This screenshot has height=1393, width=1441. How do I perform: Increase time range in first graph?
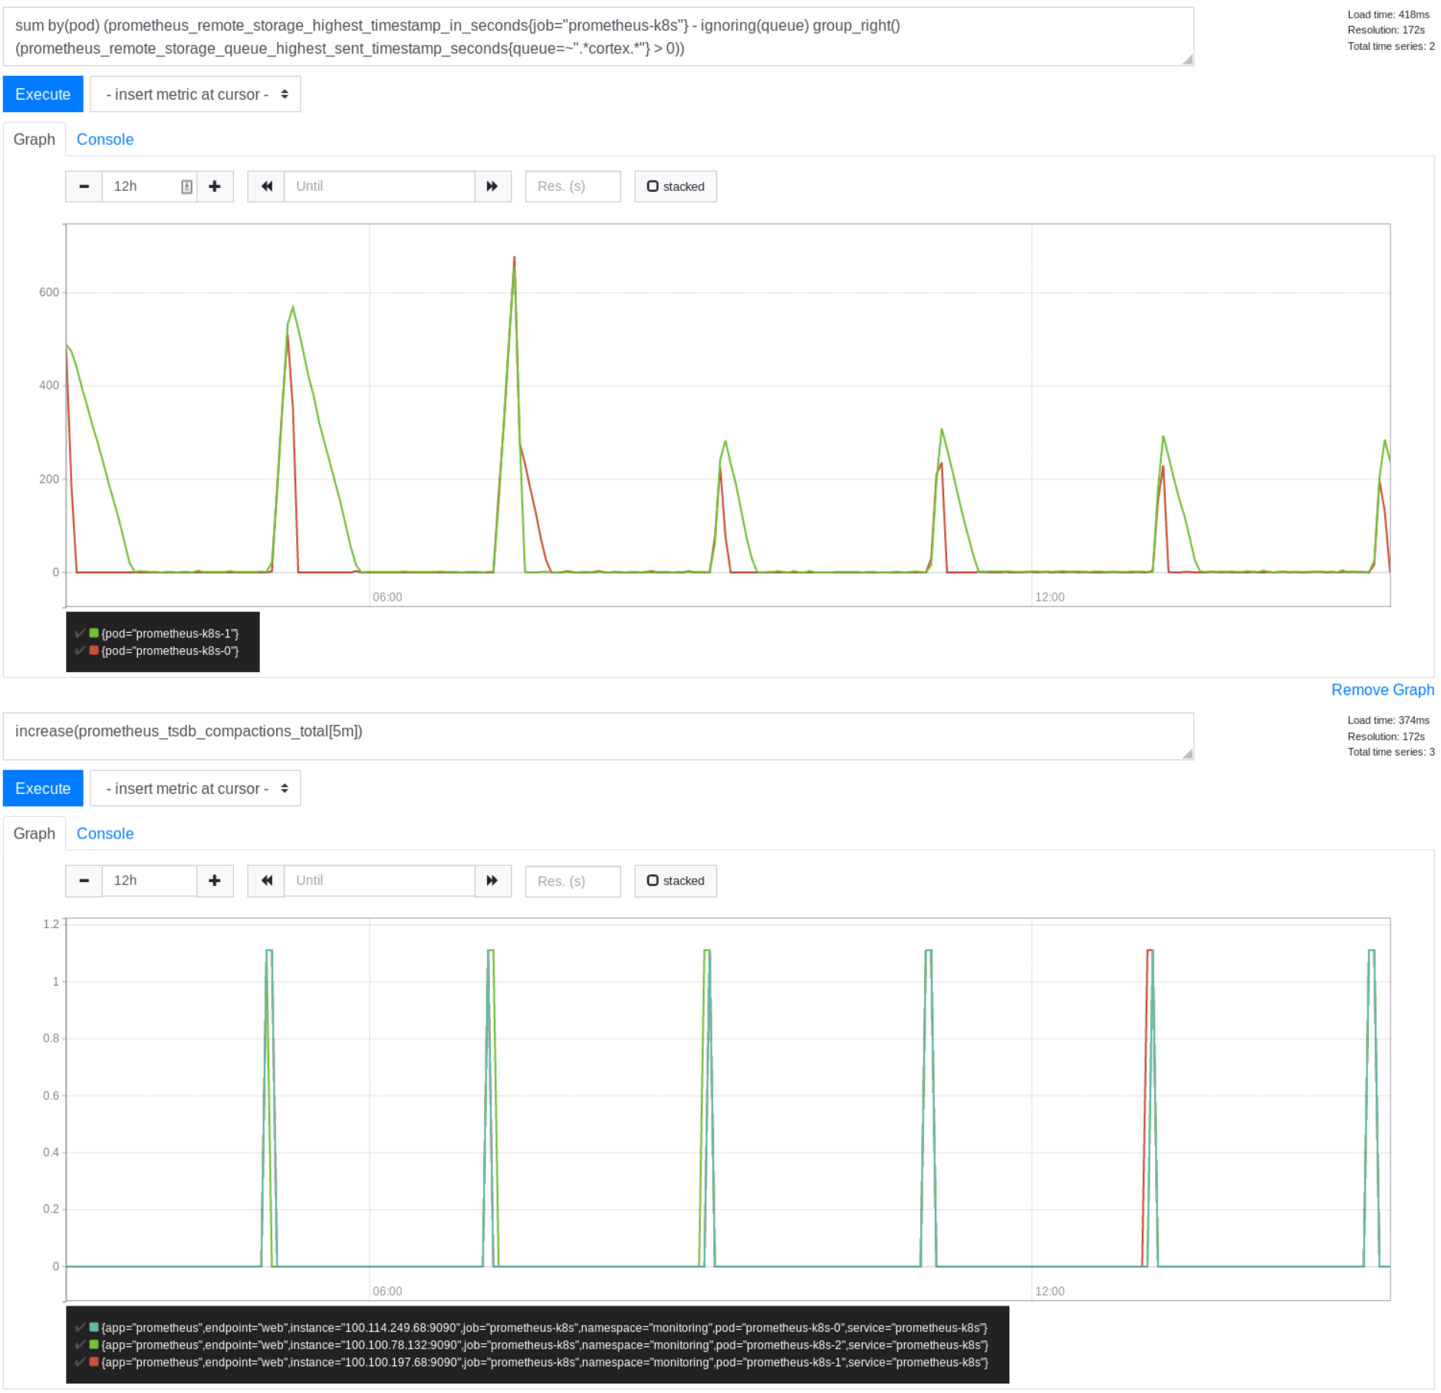(215, 186)
